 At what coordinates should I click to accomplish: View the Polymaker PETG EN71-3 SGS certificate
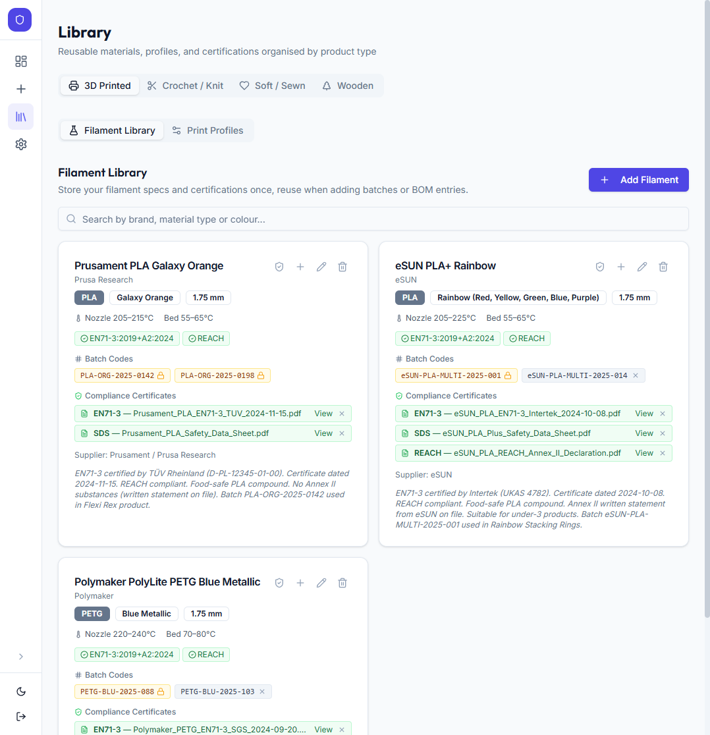[x=323, y=729]
